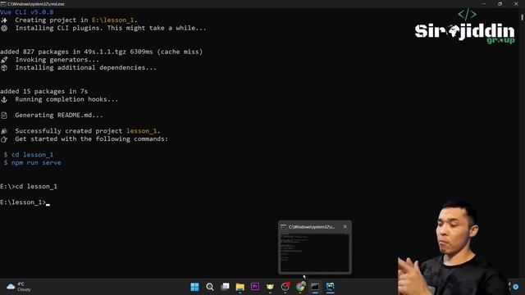Select the cmd.exe preview thumbnail

[x=315, y=252]
